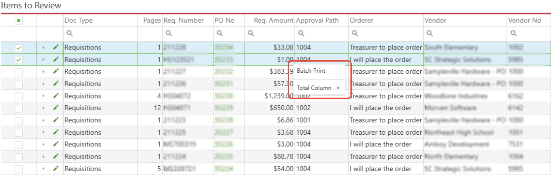The image size is (551, 175).
Task: Expand the row with amount $57.30
Action: tap(43, 84)
